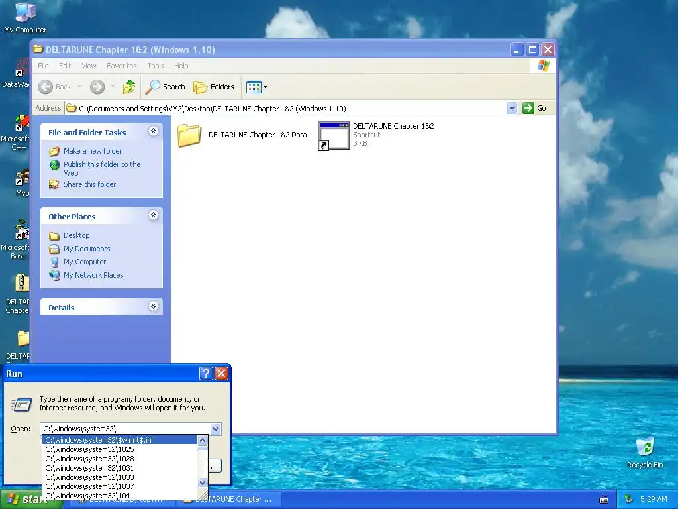The width and height of the screenshot is (678, 509).
Task: Click the Forward arrow in Explorer toolbar
Action: point(97,87)
